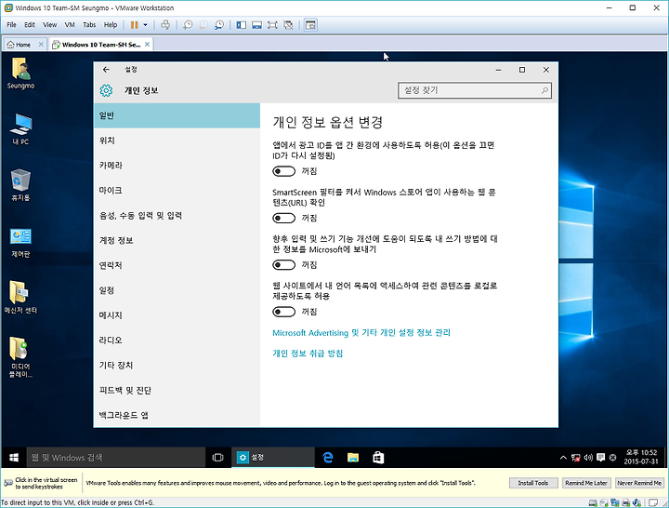Select 음성, 수동 입력 및 입력 item
This screenshot has height=508, width=669.
pos(177,215)
